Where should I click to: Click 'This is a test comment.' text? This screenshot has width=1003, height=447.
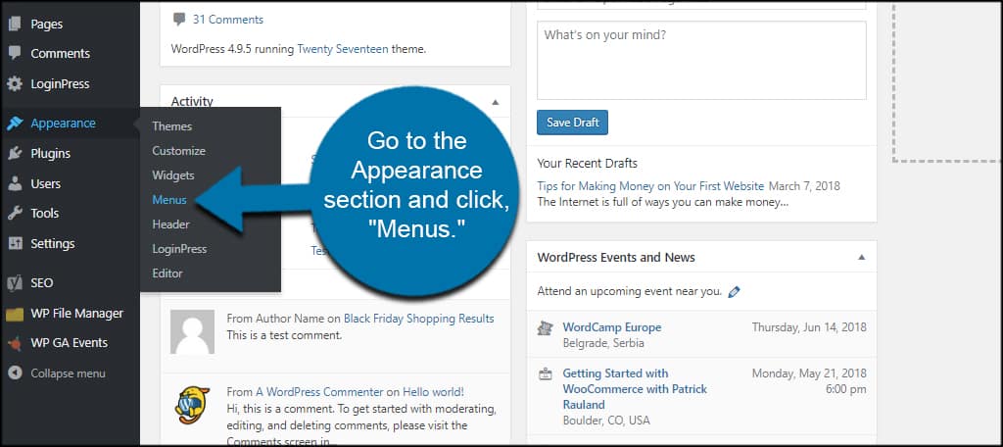click(284, 335)
